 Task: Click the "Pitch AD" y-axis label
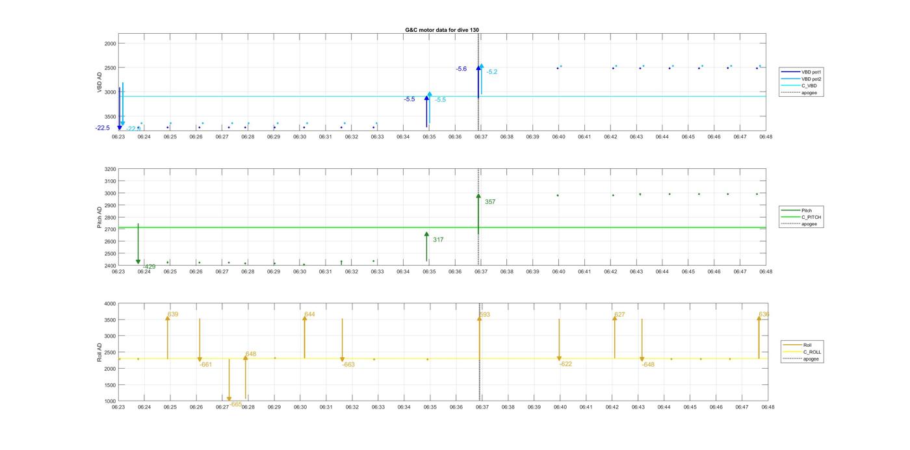point(100,218)
